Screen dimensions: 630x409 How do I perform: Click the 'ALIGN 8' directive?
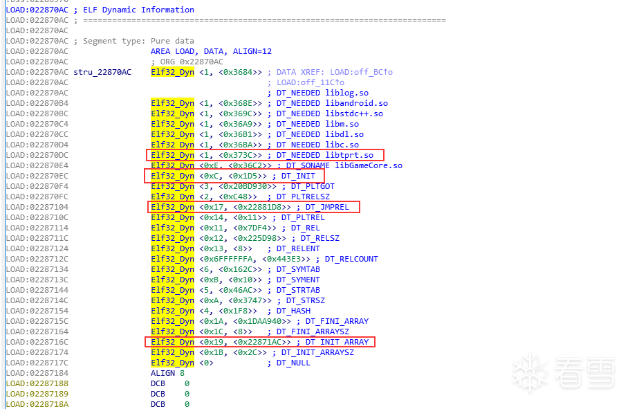click(x=167, y=373)
